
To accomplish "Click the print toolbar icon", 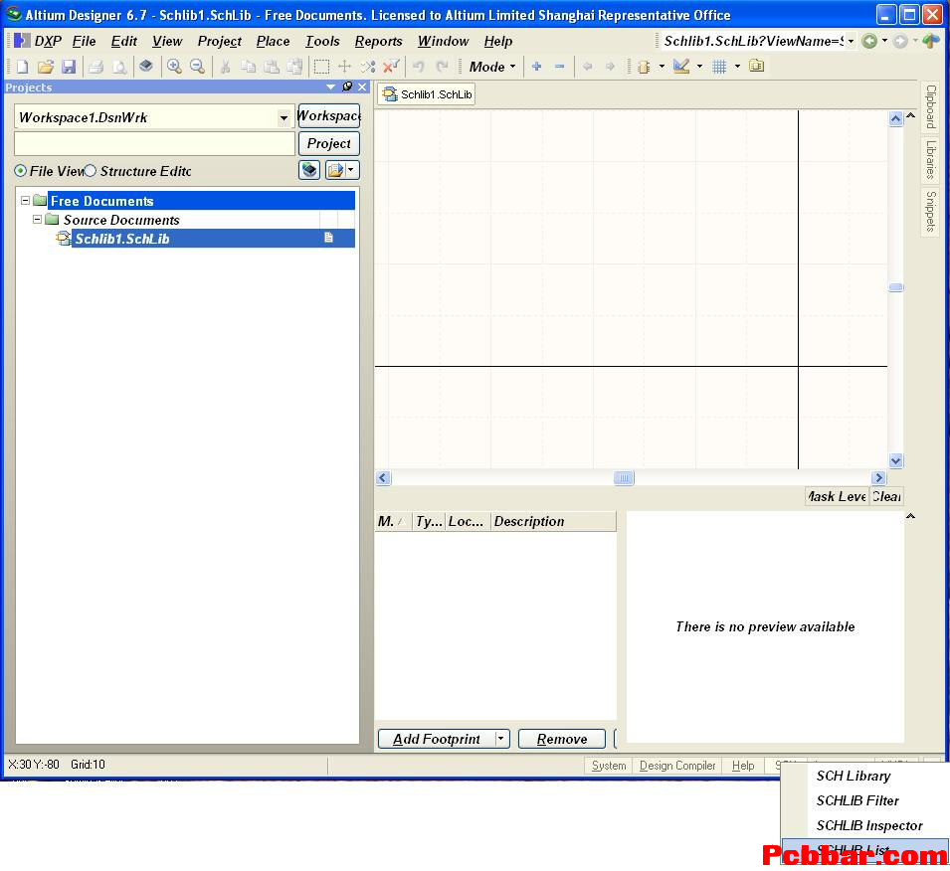I will 95,67.
